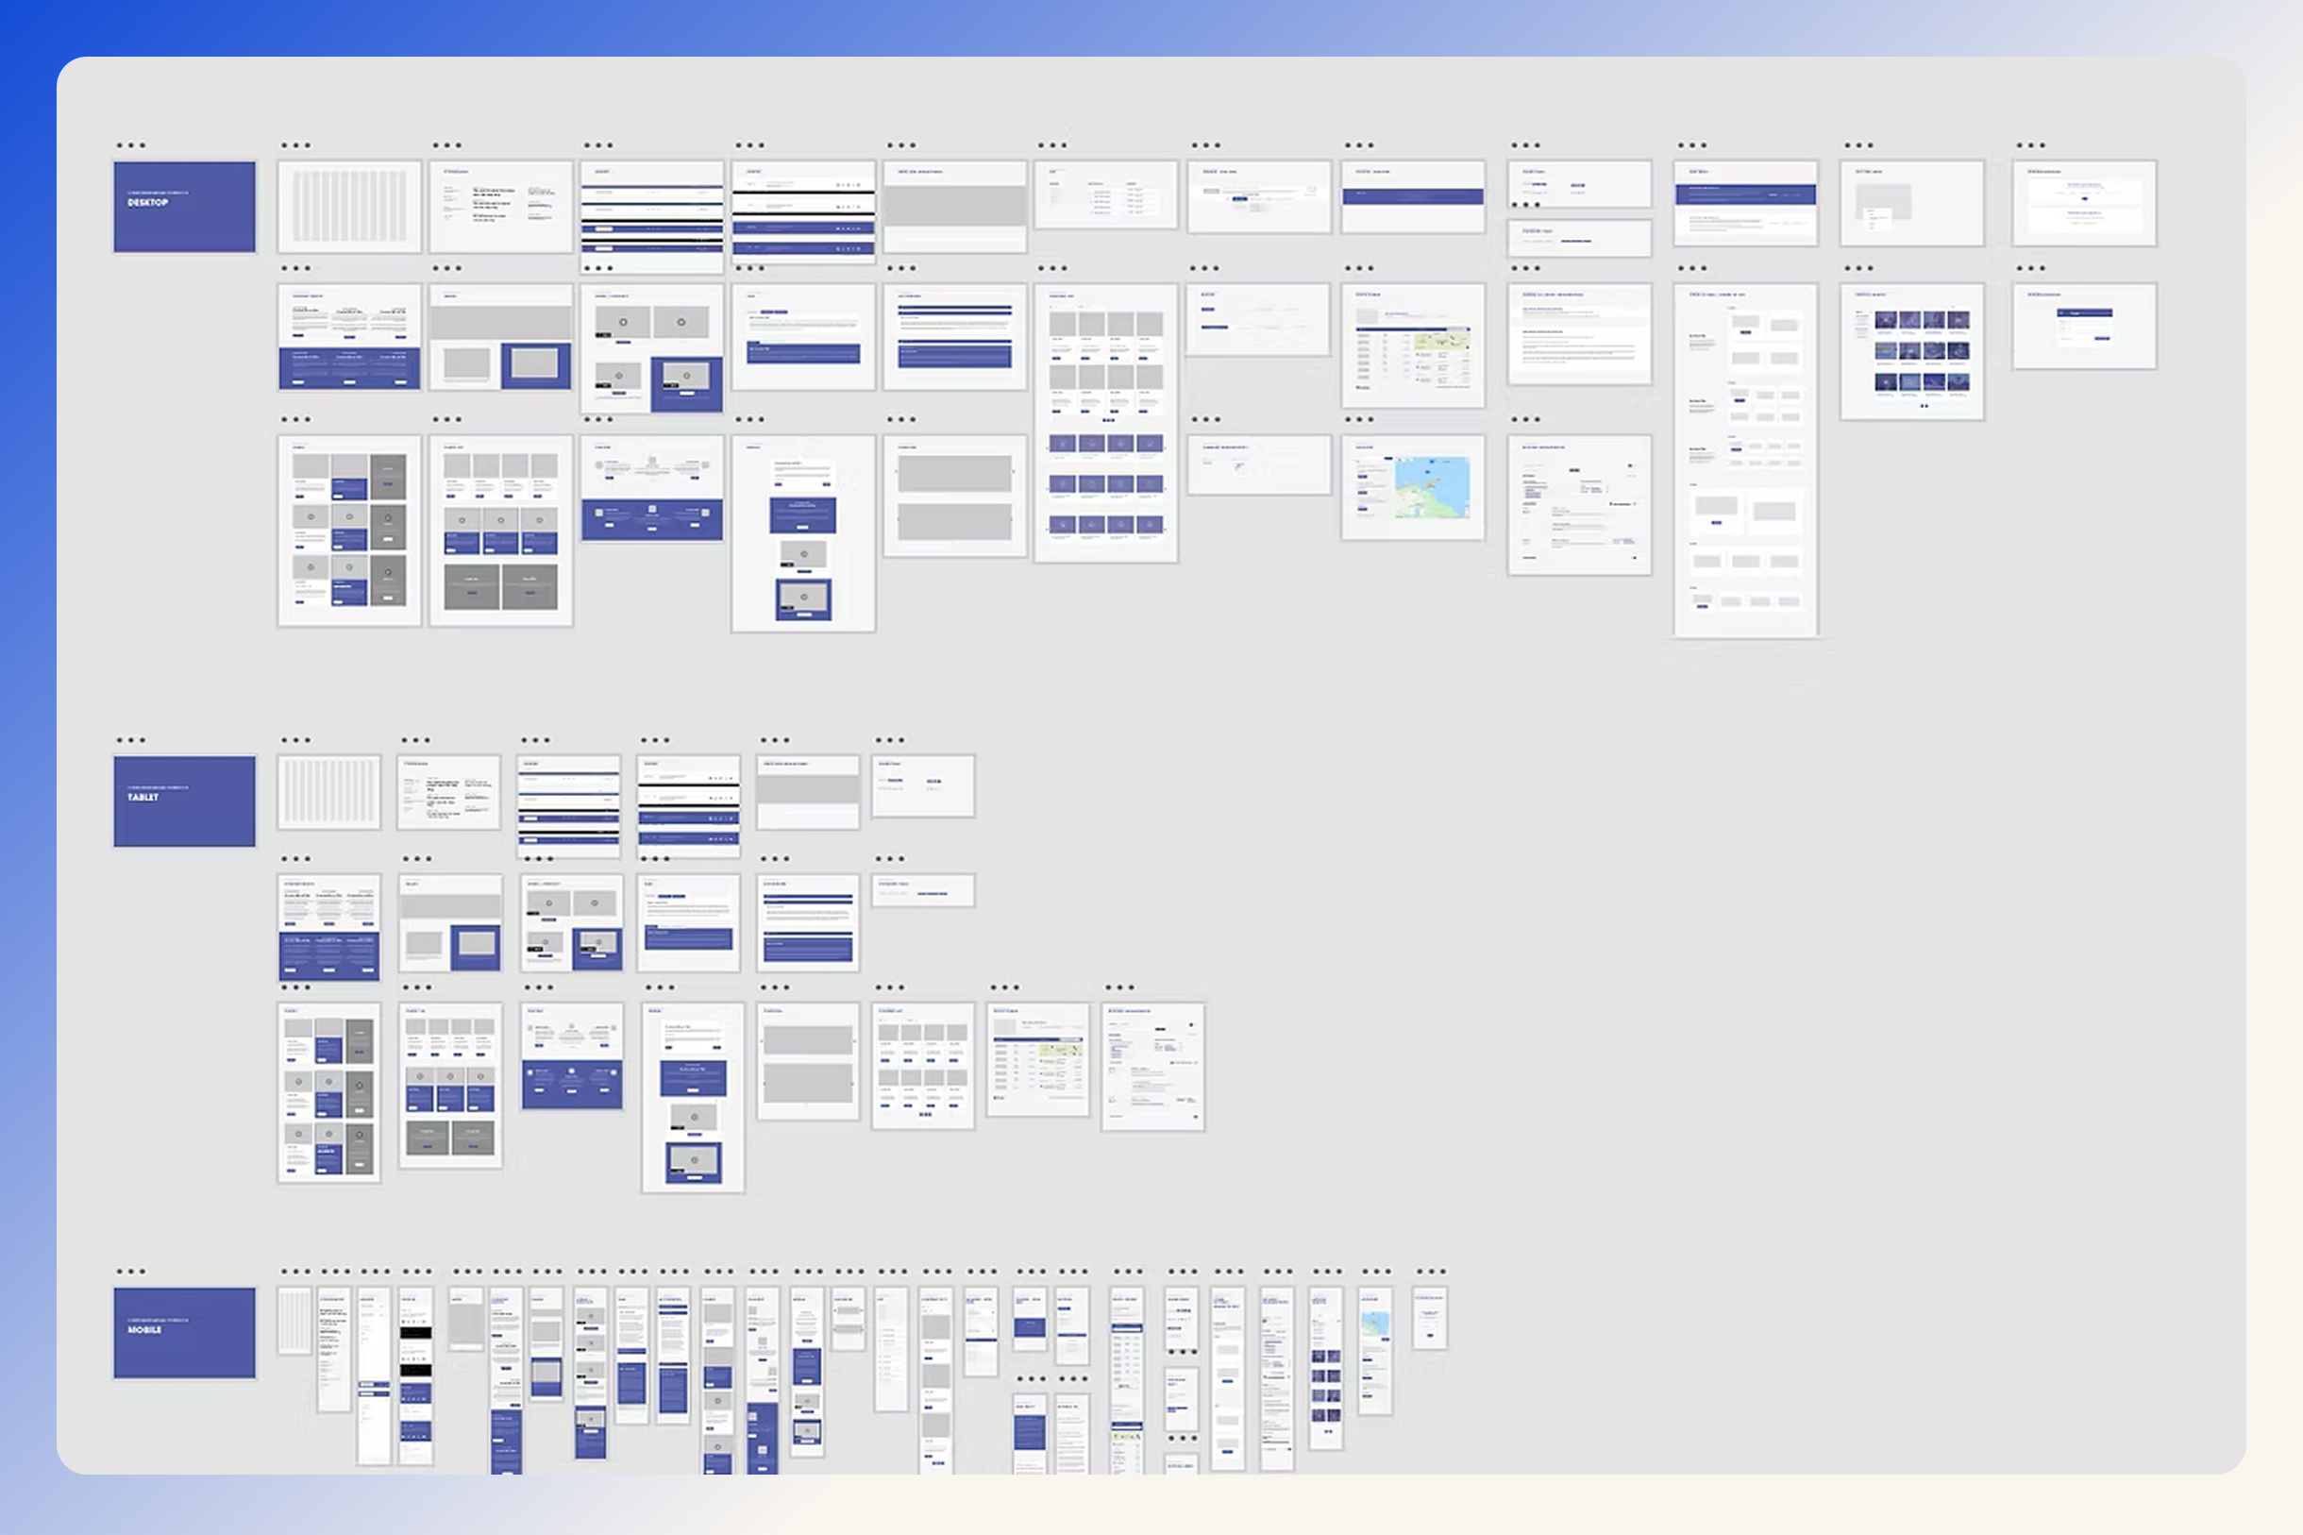Select the desktop column-grid layout artboard
The width and height of the screenshot is (2303, 1535).
point(349,207)
